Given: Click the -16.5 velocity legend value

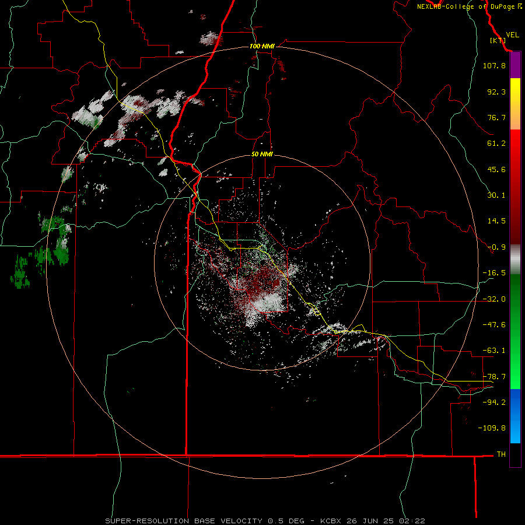Looking at the screenshot, I should pos(494,273).
